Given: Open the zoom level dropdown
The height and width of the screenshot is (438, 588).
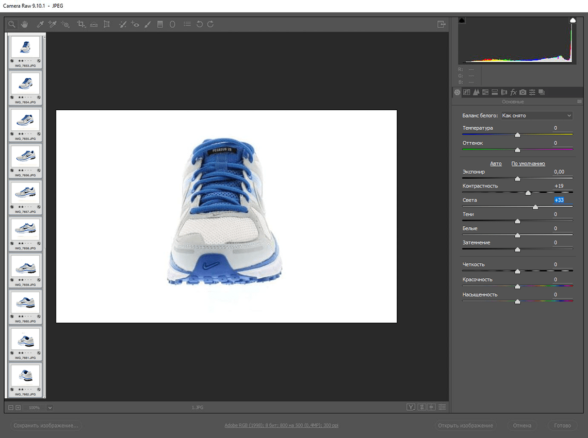Looking at the screenshot, I should tap(50, 408).
